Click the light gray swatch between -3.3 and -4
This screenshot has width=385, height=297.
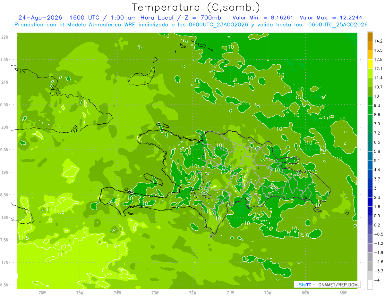pos(370,276)
